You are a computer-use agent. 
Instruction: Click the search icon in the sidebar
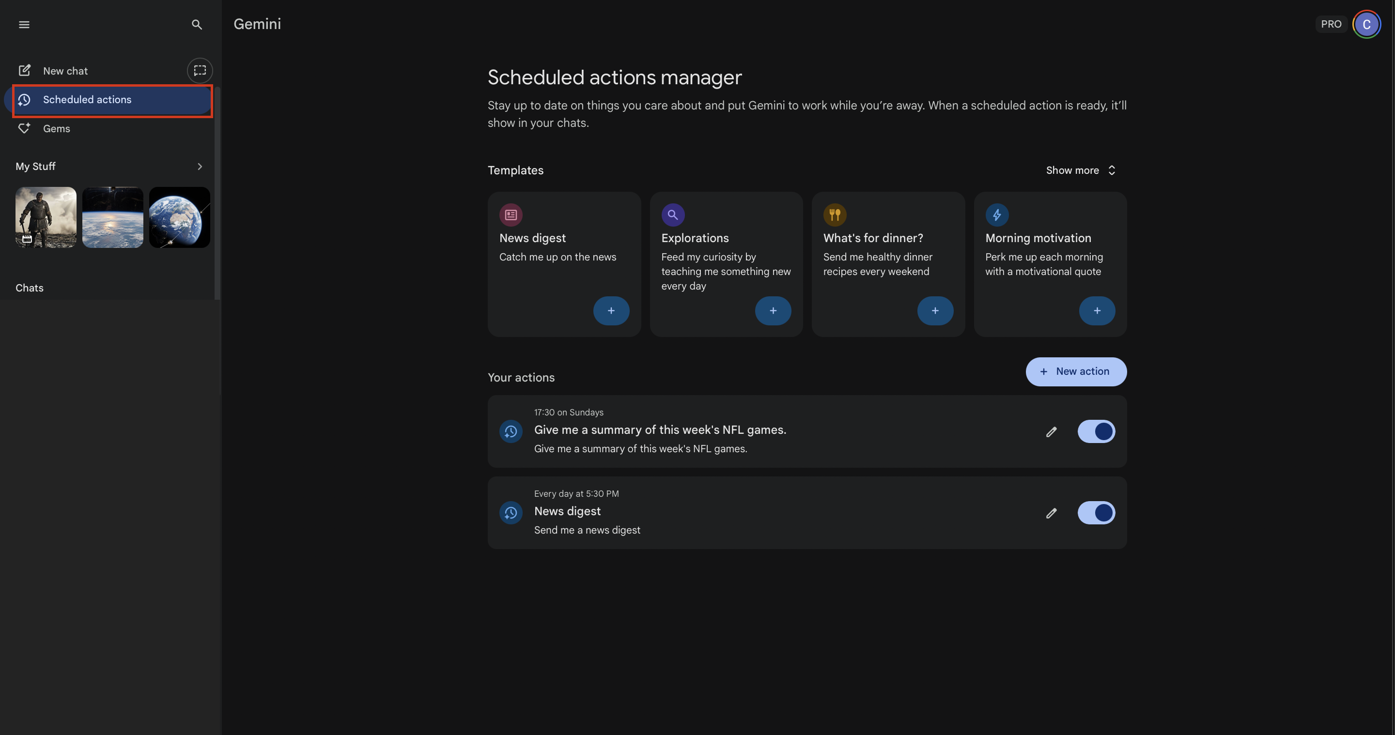pos(197,24)
